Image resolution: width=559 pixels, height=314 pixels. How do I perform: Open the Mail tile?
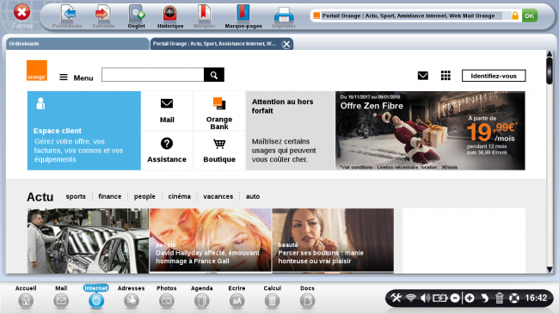point(167,111)
